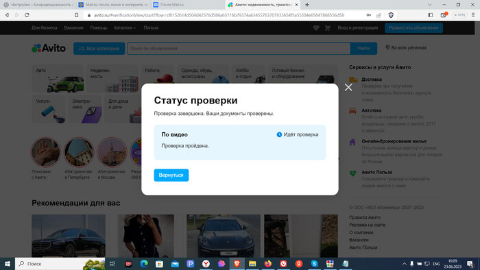This screenshot has width=480, height=270.
Task: Click Вход и регистрация link
Action: pos(357,28)
